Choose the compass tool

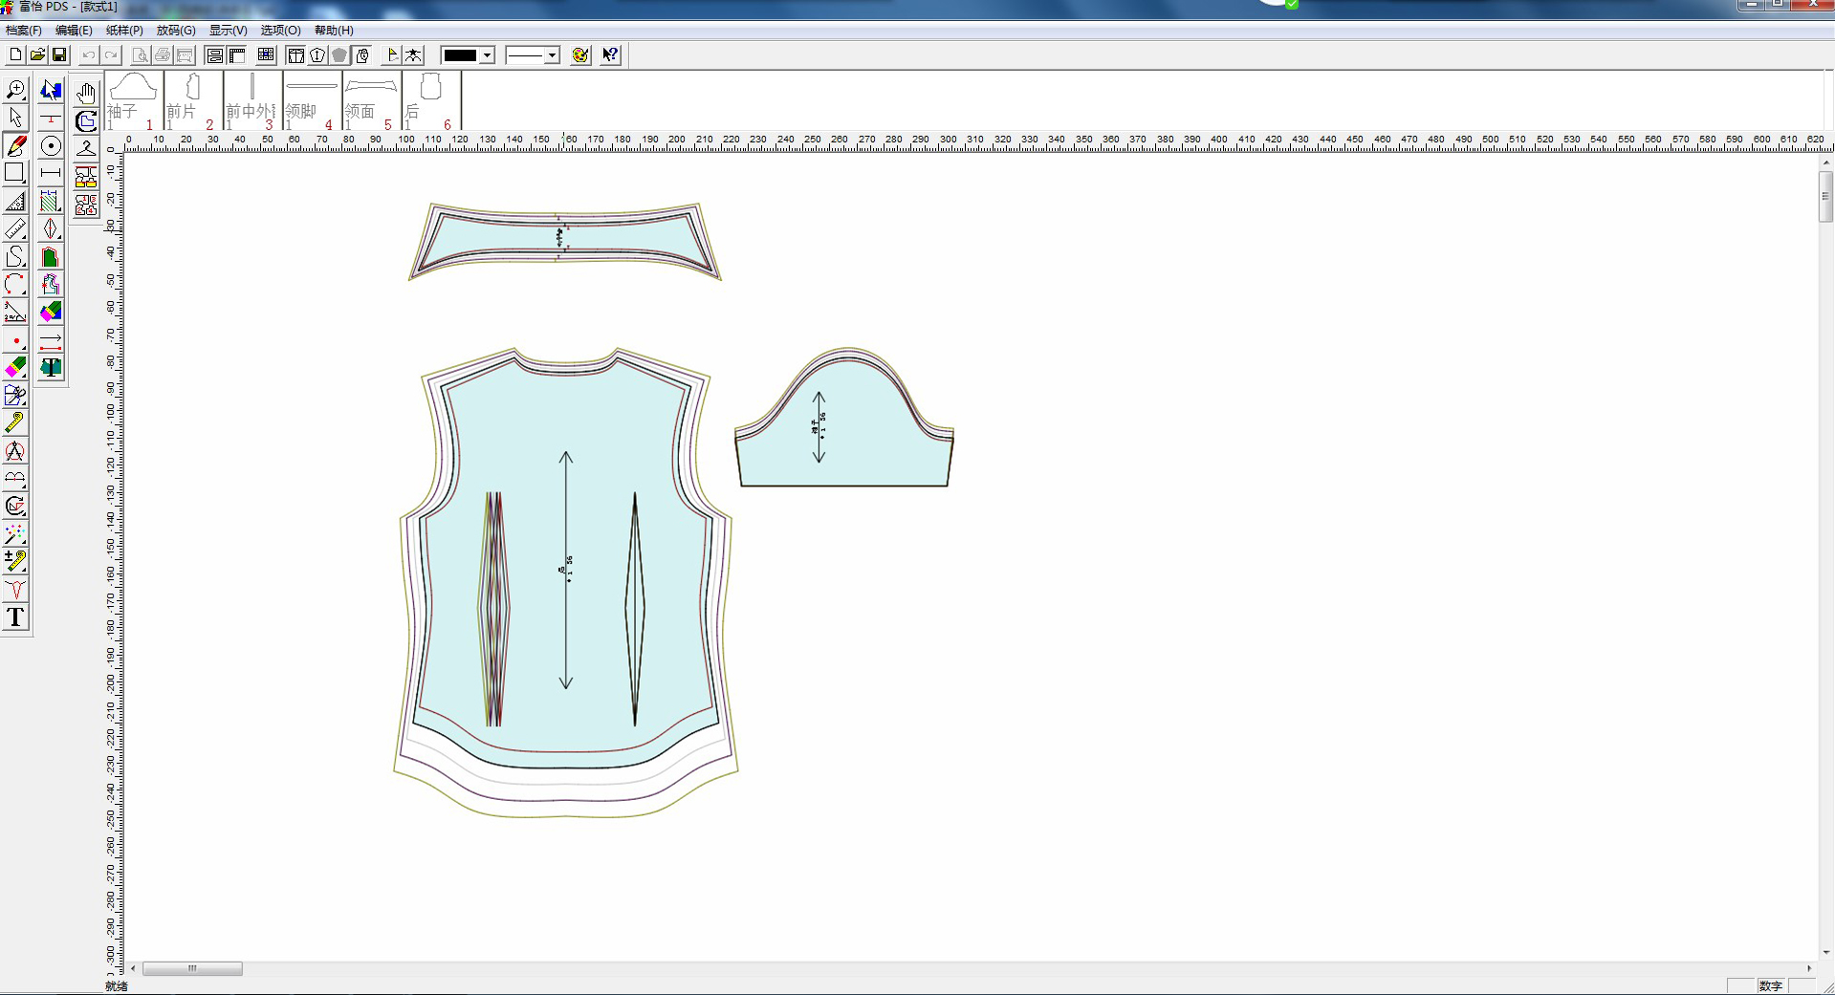coord(15,451)
